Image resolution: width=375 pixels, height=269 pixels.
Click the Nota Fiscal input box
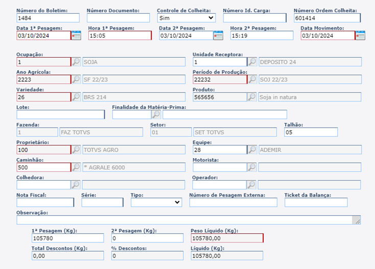pyautogui.click(x=45, y=202)
